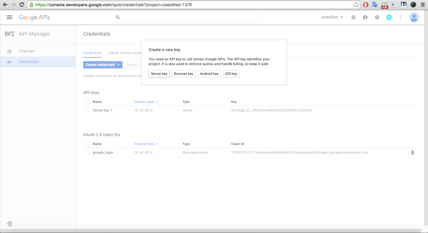Screen dimensions: 428x233
Task: Choose Android key in the dialog
Action: [209, 74]
